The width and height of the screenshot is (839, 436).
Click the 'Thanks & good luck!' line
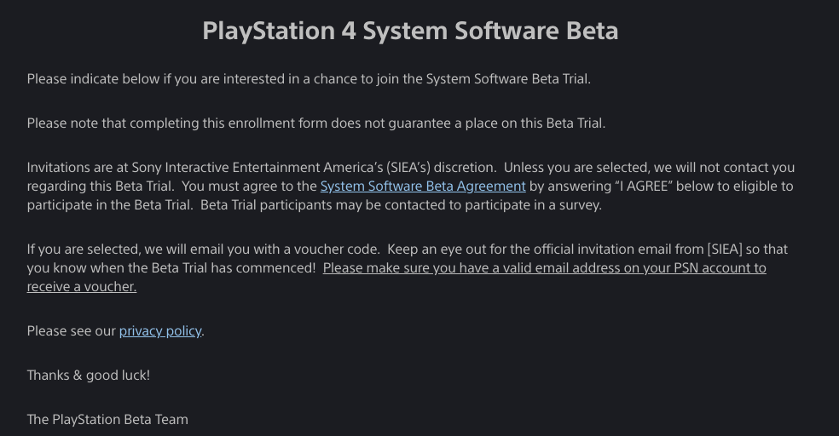click(x=89, y=376)
